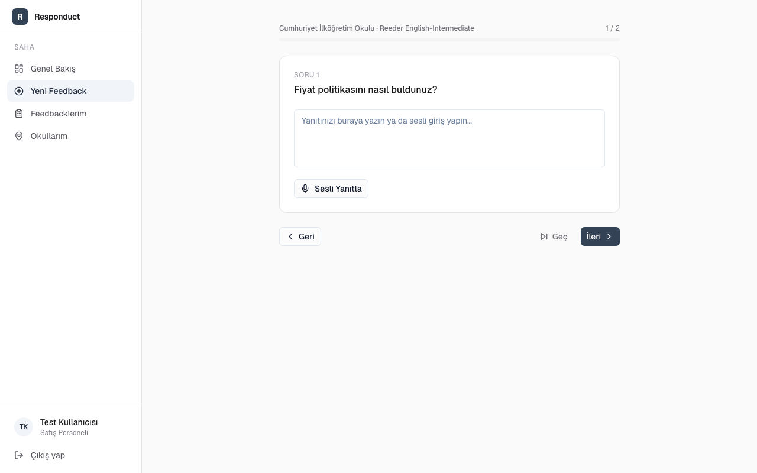Viewport: 757px width, 473px height.
Task: Sign out using Çıkış yap
Action: (x=70, y=455)
